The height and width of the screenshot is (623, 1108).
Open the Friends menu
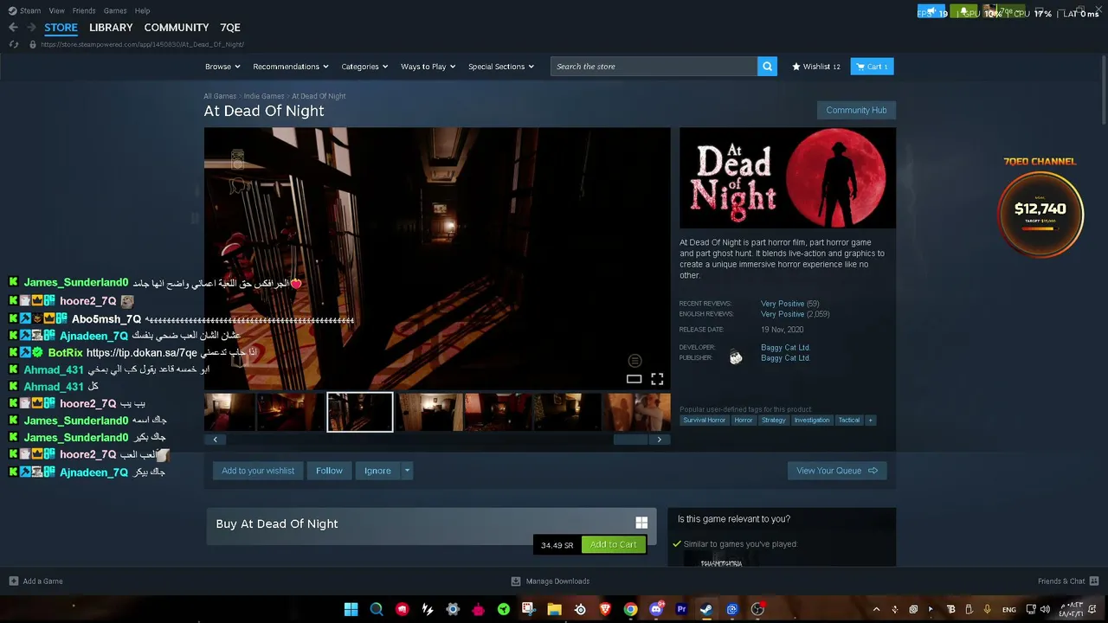click(84, 10)
